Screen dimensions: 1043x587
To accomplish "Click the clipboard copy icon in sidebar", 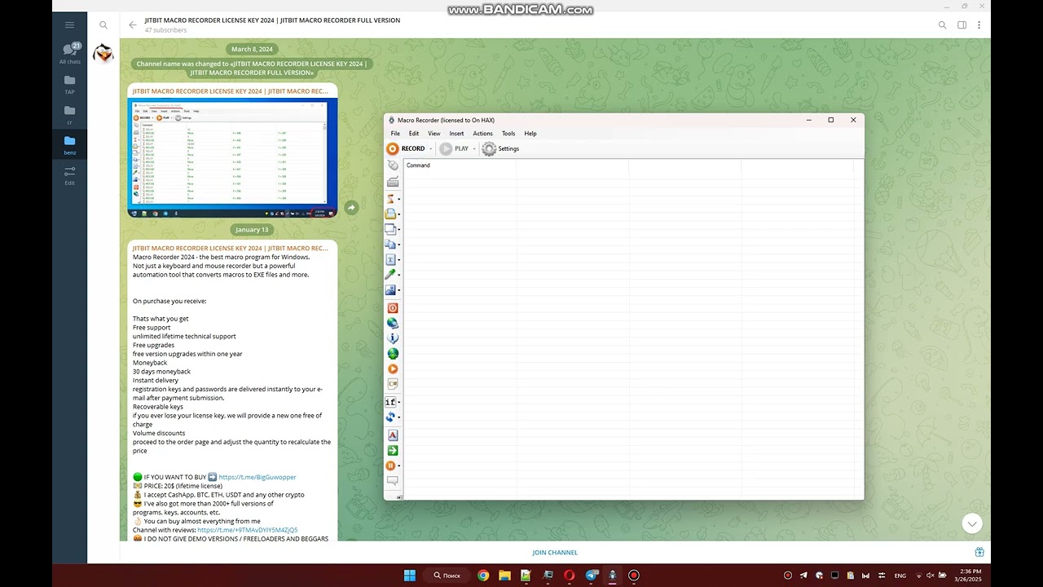I will point(391,245).
